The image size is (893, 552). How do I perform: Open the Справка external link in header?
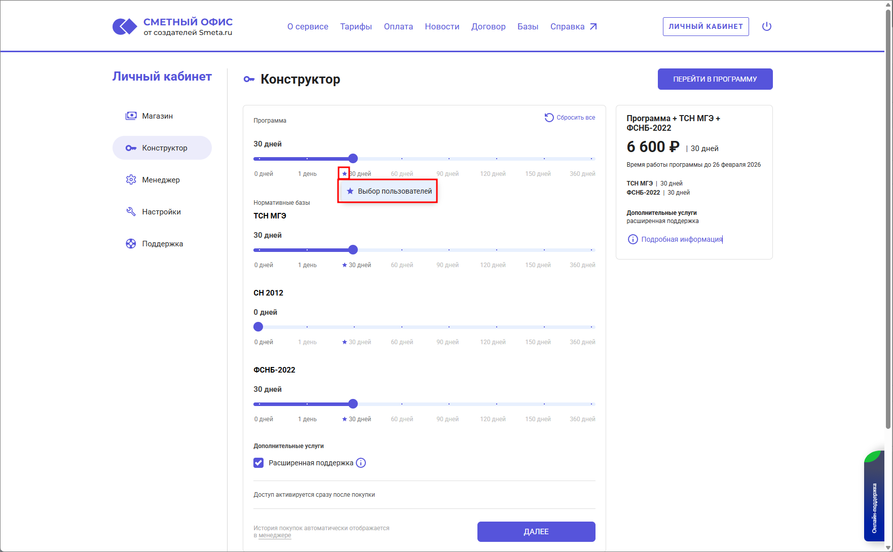(573, 26)
